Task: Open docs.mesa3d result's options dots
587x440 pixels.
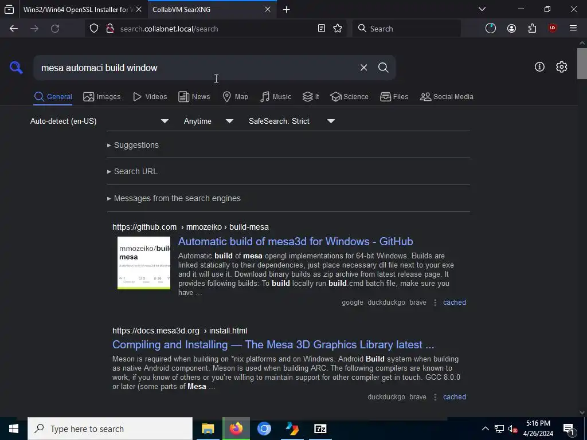Action: pos(435,397)
